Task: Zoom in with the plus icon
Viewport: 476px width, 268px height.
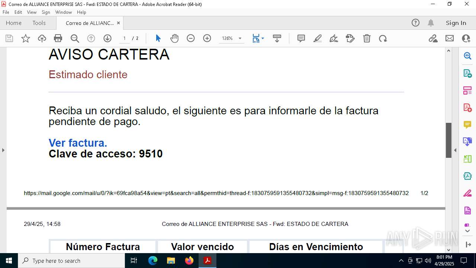Action: point(207,38)
